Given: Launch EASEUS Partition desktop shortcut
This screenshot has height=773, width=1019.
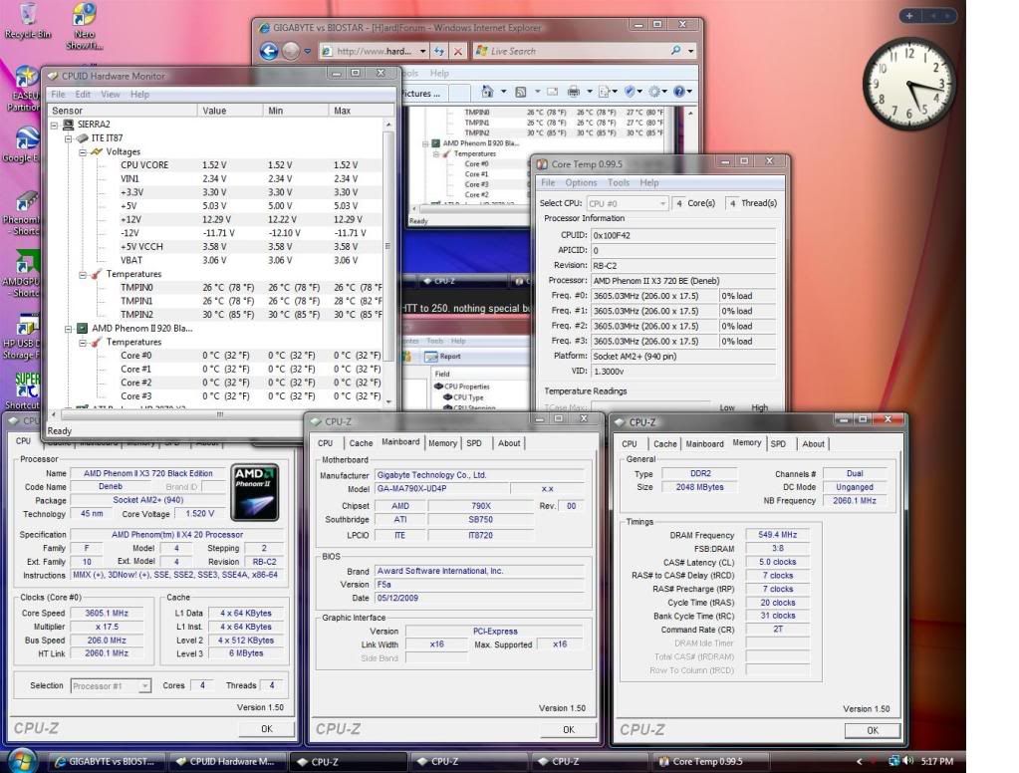Looking at the screenshot, I should pyautogui.click(x=25, y=89).
